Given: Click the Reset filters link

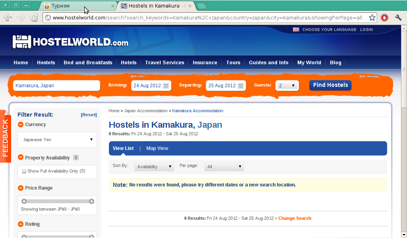Looking at the screenshot, I should [89, 115].
